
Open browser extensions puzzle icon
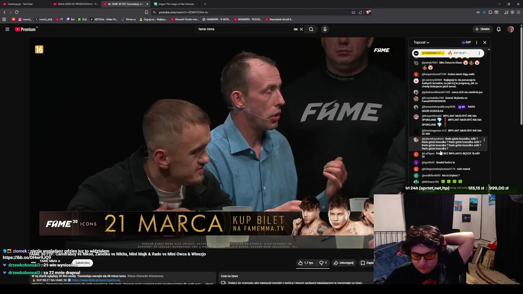pyautogui.click(x=490, y=12)
